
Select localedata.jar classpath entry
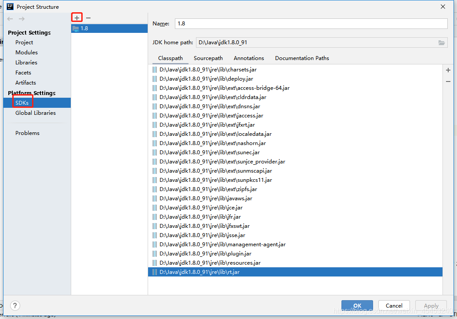(295, 134)
